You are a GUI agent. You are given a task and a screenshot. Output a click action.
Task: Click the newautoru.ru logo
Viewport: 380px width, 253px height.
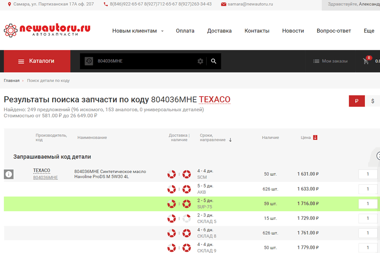point(47,30)
